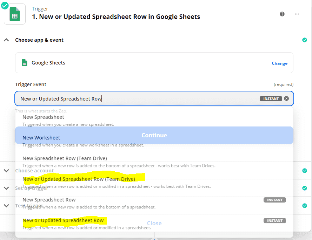312x240 pixels.
Task: Clear the Trigger Event field selection
Action: [x=286, y=99]
